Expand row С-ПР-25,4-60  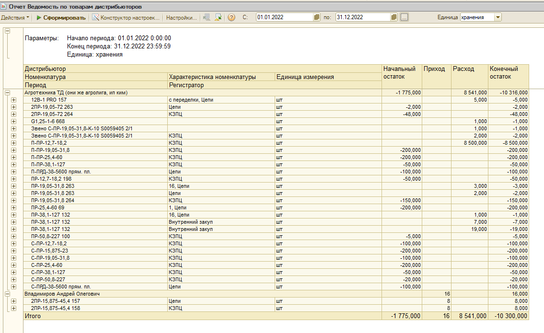pyautogui.click(x=13, y=265)
